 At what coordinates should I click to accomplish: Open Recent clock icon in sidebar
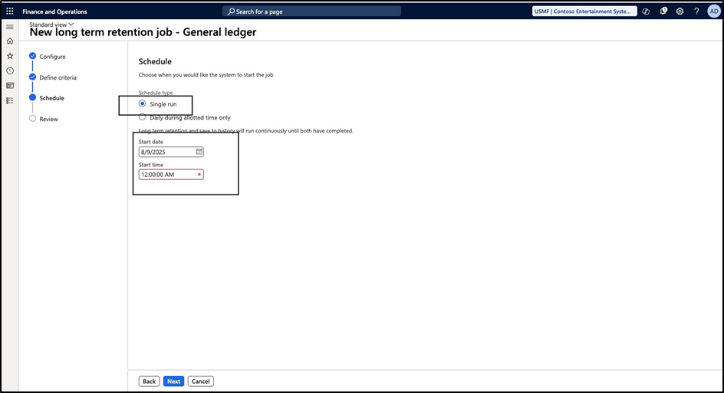pyautogui.click(x=10, y=70)
